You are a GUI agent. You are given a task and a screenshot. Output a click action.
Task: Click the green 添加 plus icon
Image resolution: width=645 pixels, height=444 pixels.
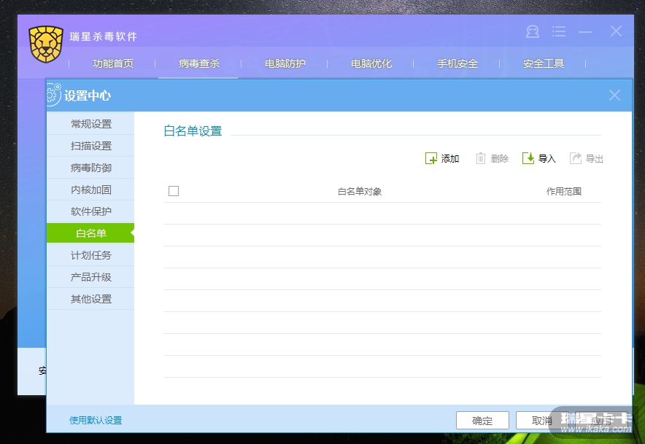point(430,158)
